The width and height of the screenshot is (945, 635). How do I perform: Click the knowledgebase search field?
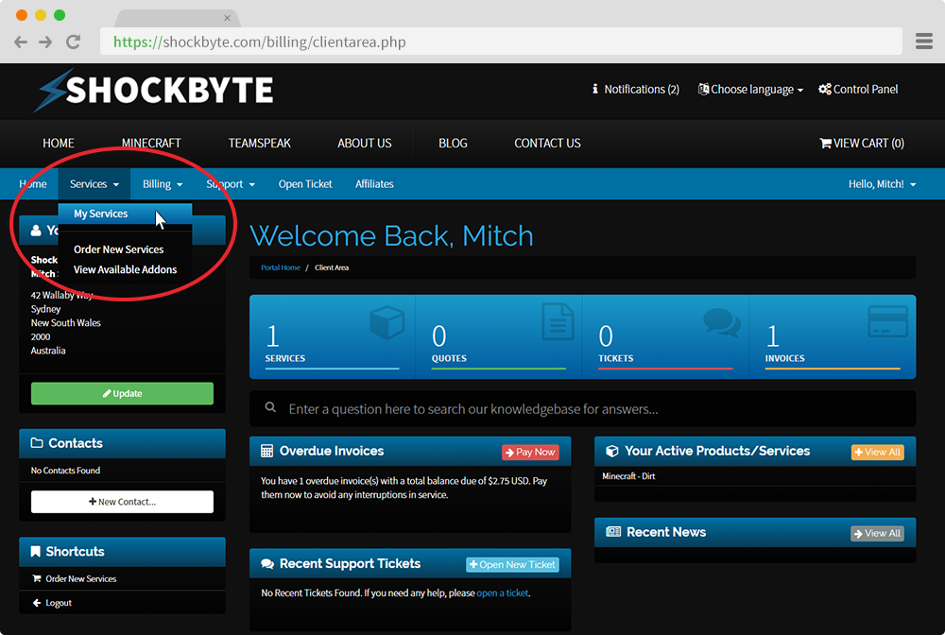pyautogui.click(x=583, y=409)
